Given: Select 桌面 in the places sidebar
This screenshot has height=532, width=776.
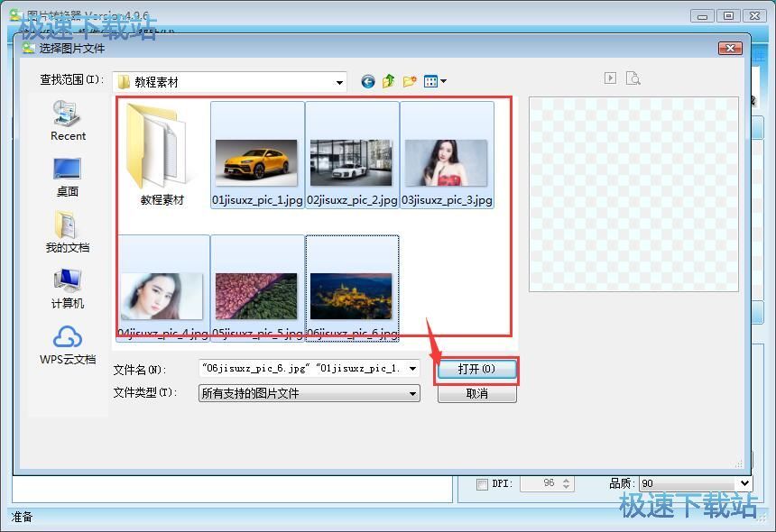Looking at the screenshot, I should point(67,177).
